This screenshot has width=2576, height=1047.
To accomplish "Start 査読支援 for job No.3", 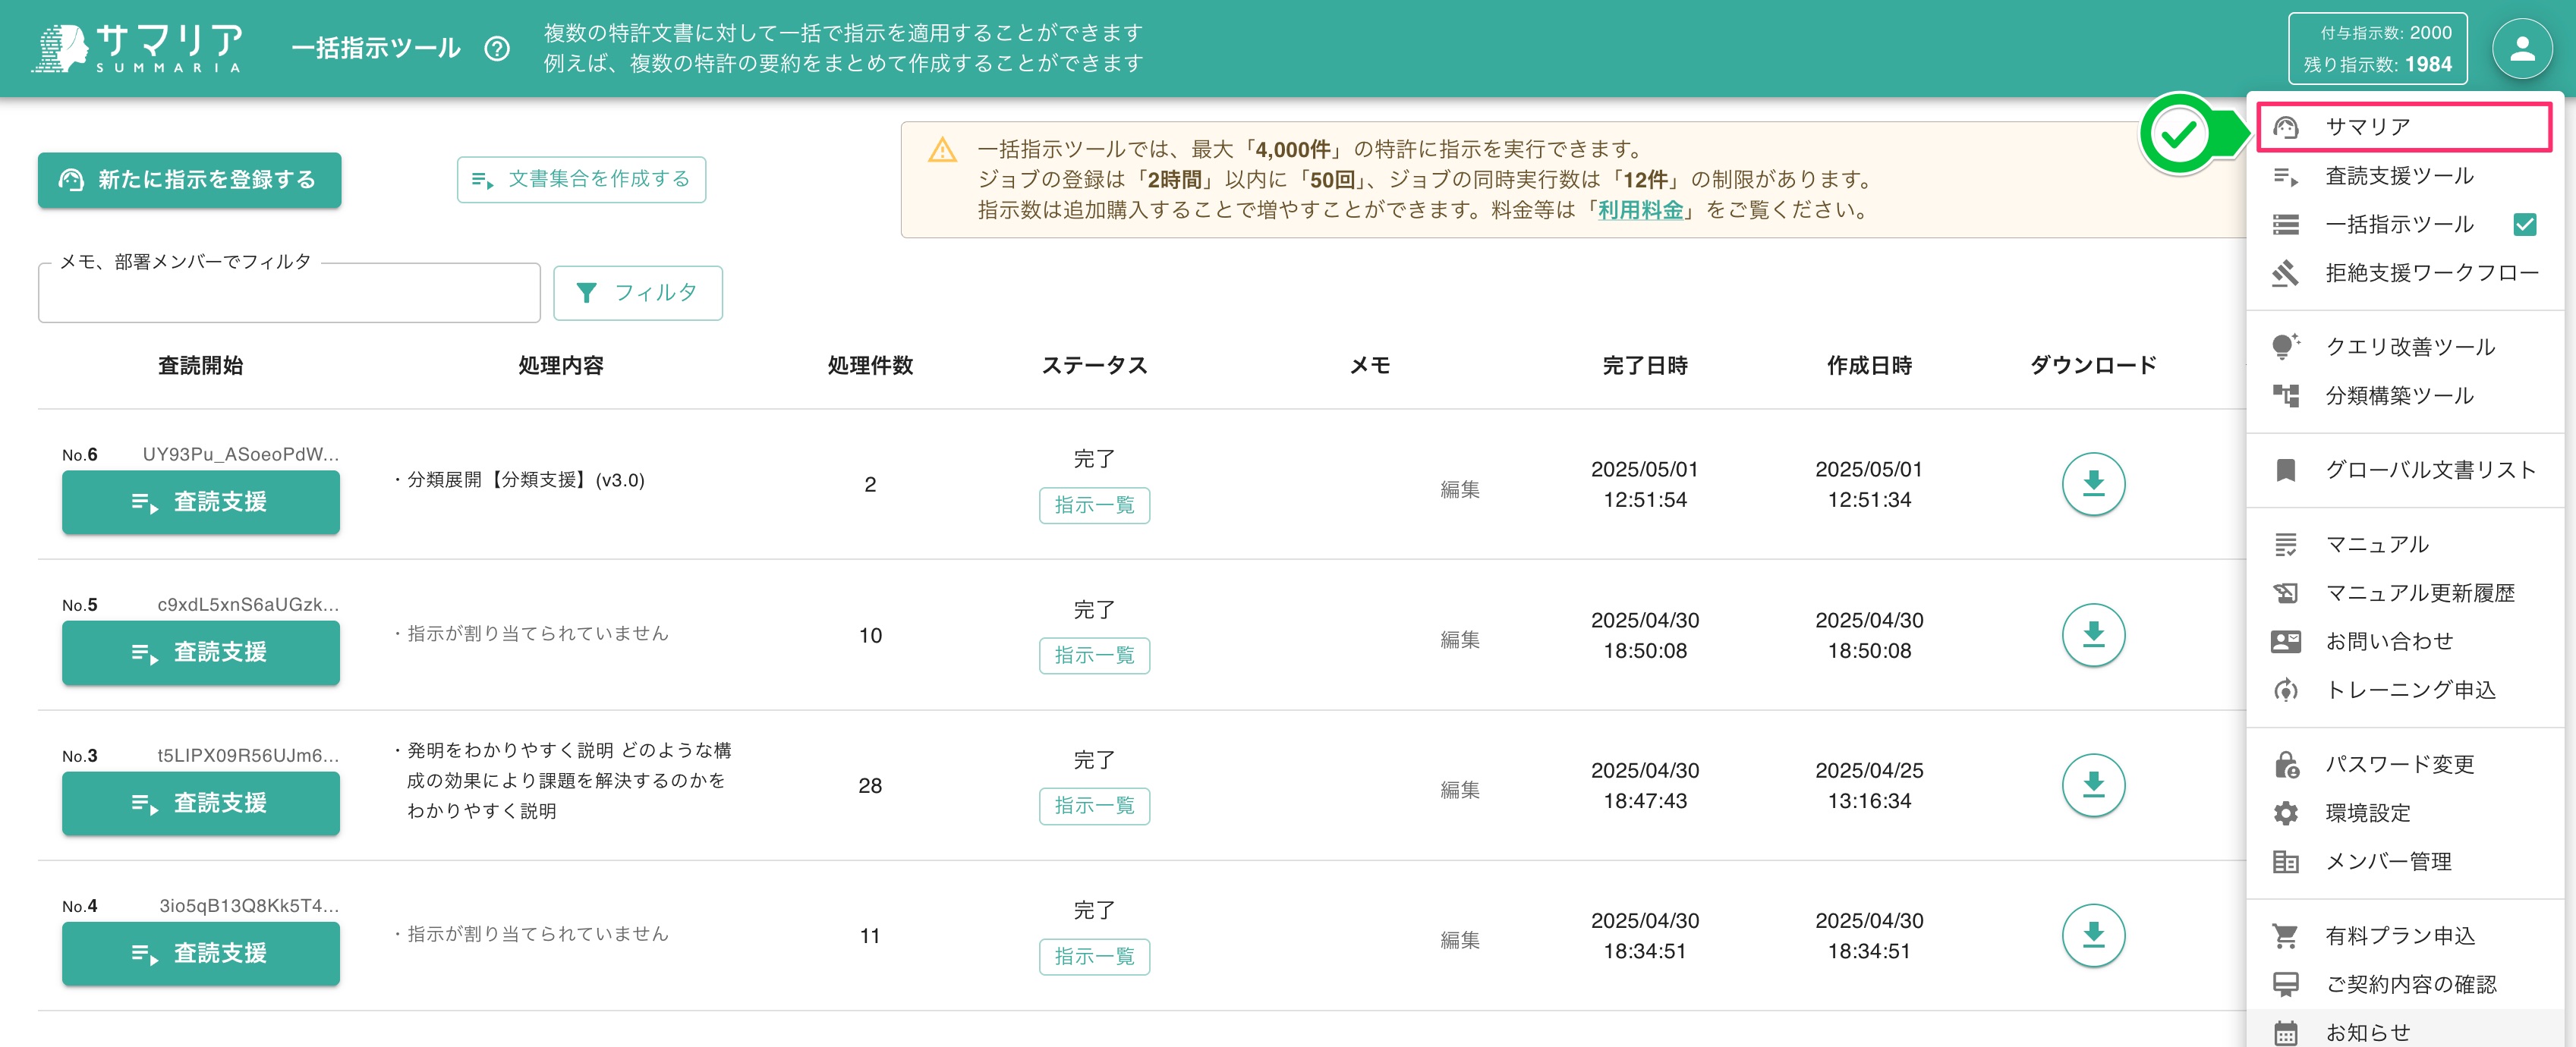I will (200, 803).
